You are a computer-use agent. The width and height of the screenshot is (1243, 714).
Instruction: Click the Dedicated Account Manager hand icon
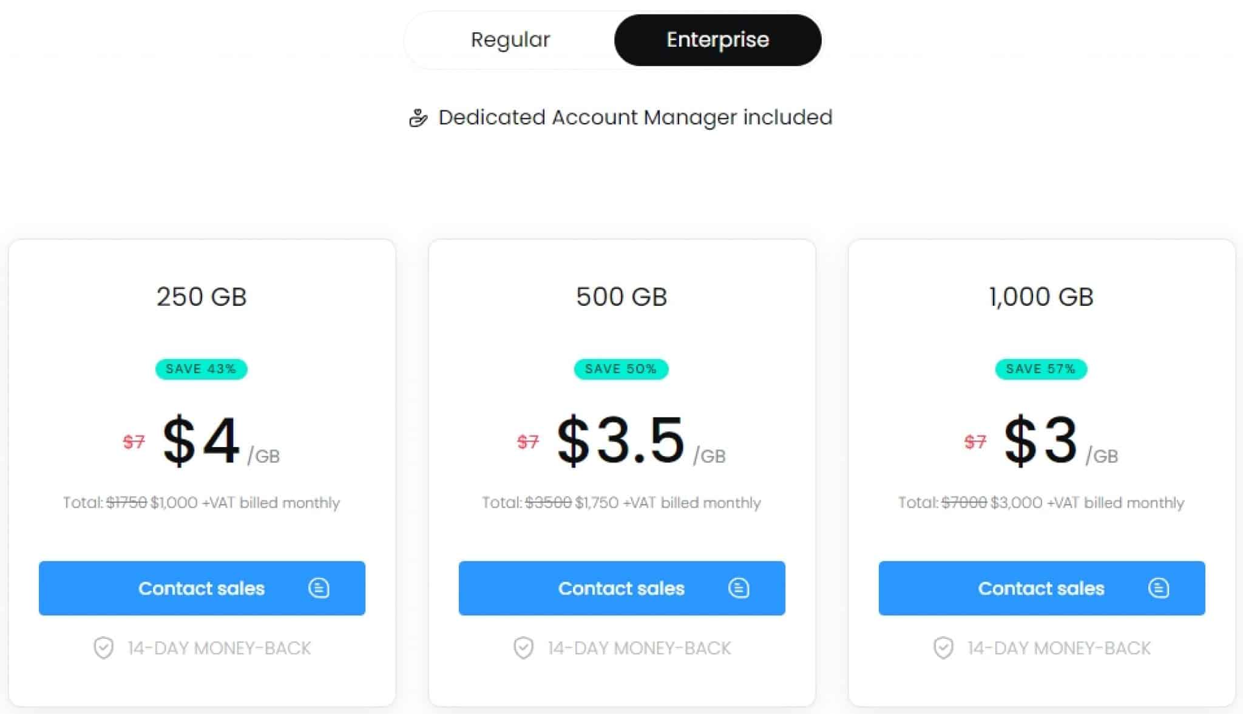(419, 117)
